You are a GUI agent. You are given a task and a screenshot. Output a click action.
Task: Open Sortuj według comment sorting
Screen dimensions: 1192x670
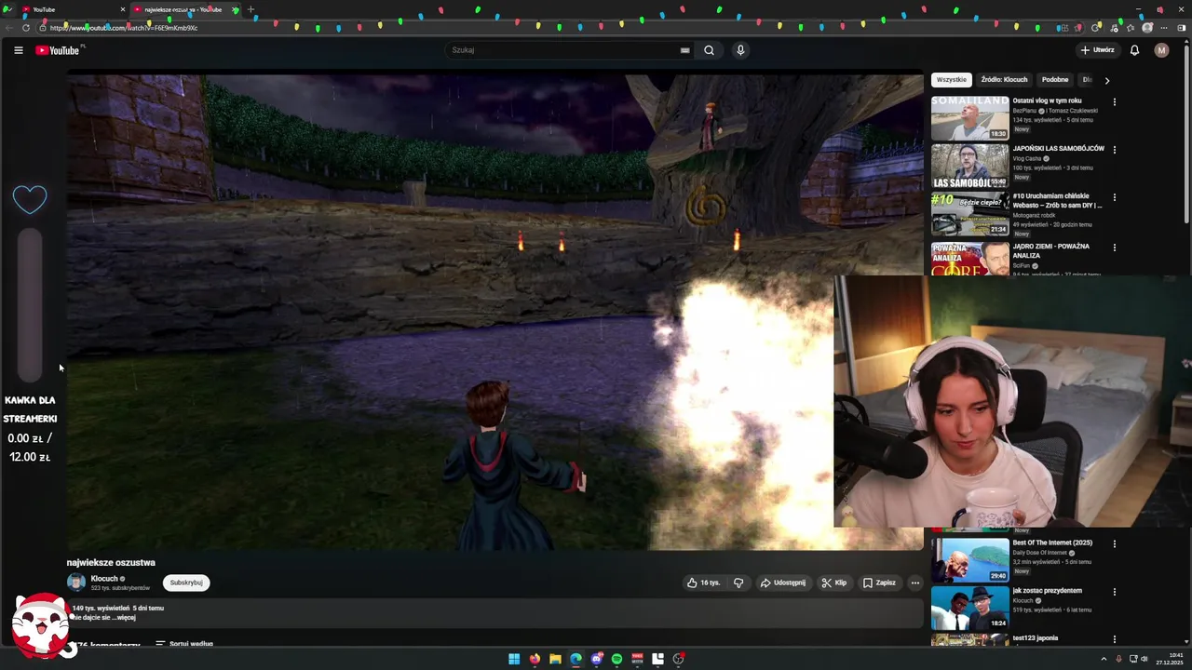tap(184, 643)
